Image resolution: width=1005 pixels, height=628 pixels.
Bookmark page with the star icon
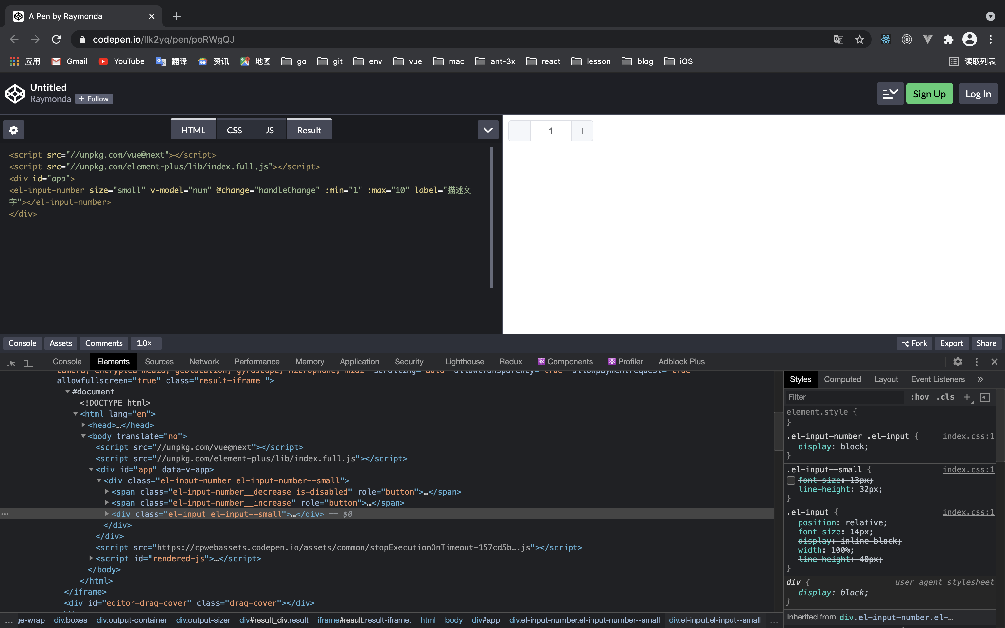(x=859, y=40)
